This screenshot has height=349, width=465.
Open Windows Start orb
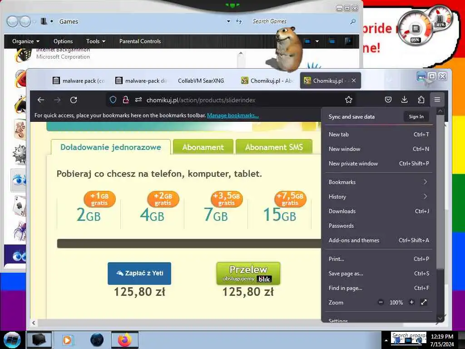coord(12,340)
